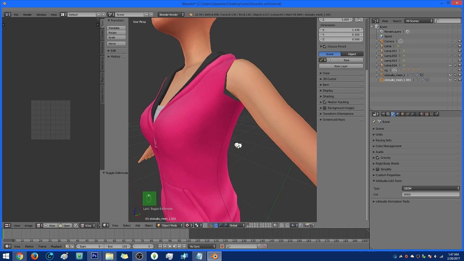Screen dimensions: 464x261
Task: Click the Blender taskbar icon
Action: tap(214, 256)
